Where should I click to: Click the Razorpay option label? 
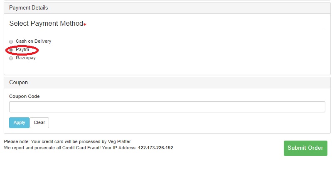(x=26, y=58)
